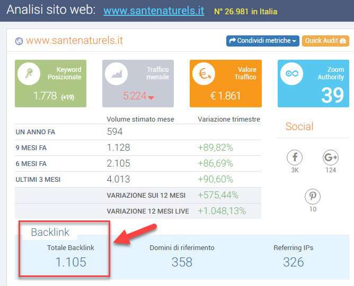Click the VARIAZIONE 12 MESI LIVE label
This screenshot has height=286, width=354.
tap(148, 211)
